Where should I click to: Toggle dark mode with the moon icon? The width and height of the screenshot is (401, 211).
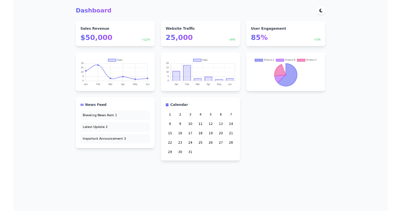[321, 10]
